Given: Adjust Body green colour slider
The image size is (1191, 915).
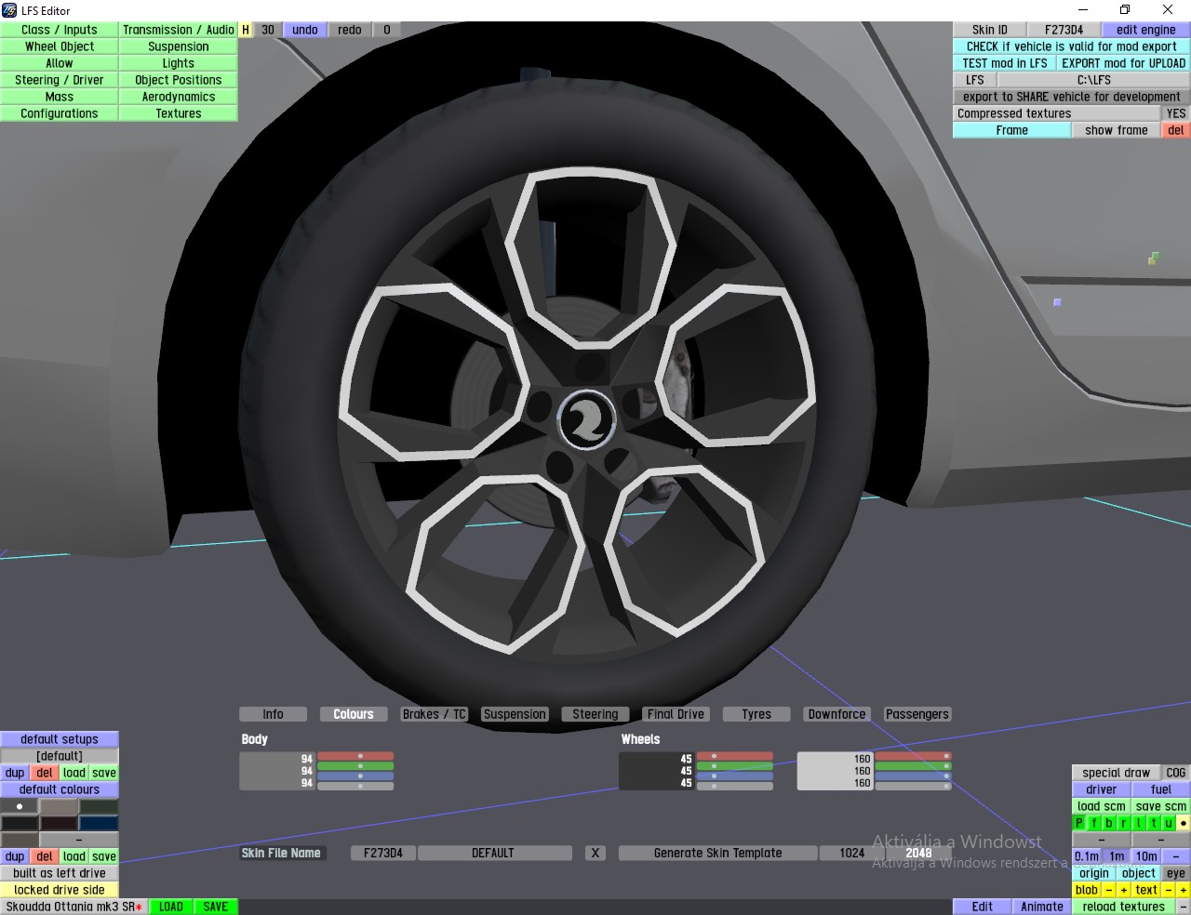Looking at the screenshot, I should tap(355, 766).
